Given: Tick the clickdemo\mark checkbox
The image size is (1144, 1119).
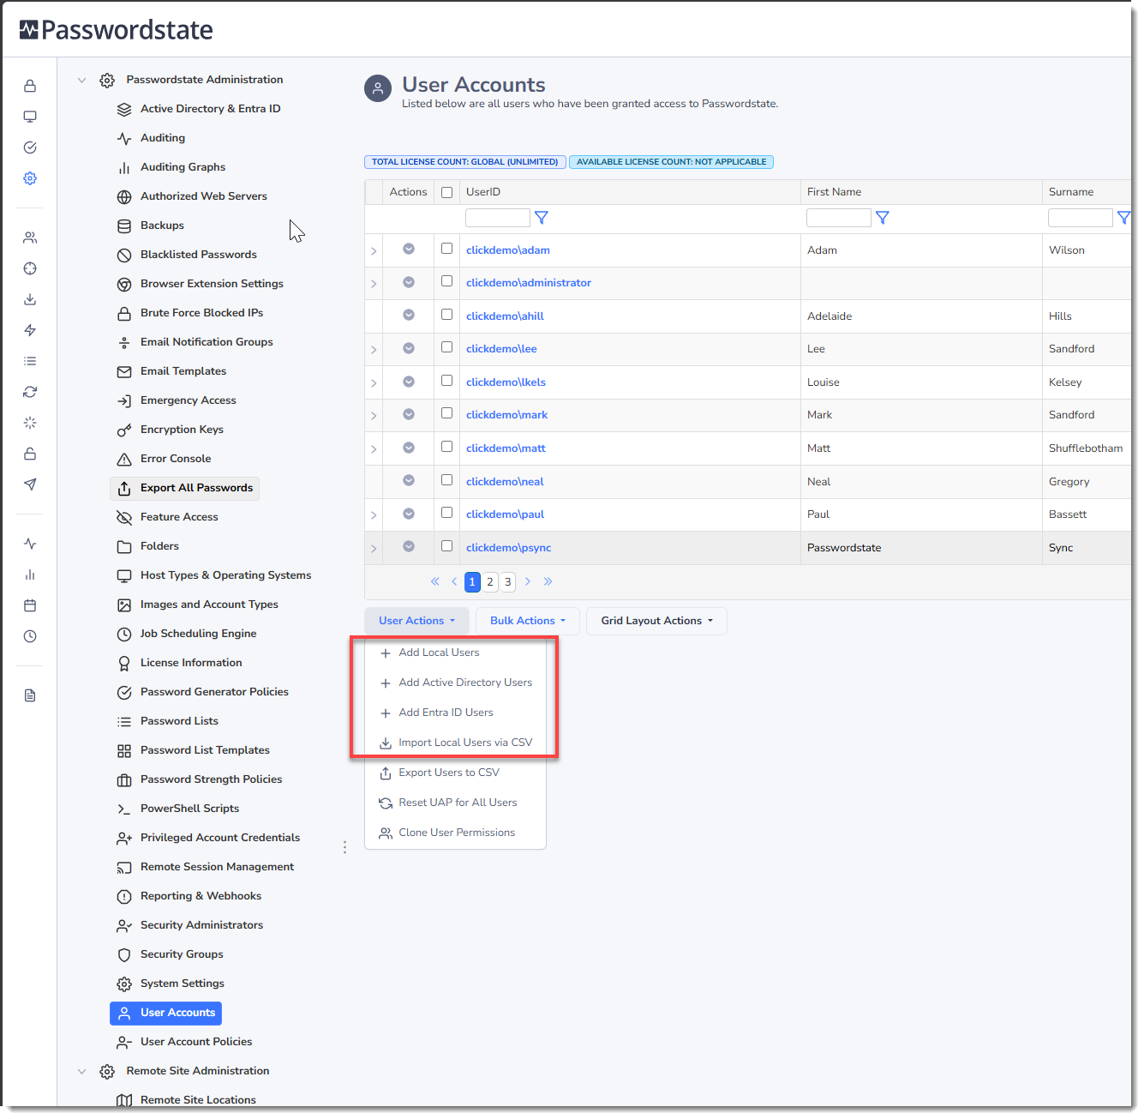Looking at the screenshot, I should pos(446,413).
